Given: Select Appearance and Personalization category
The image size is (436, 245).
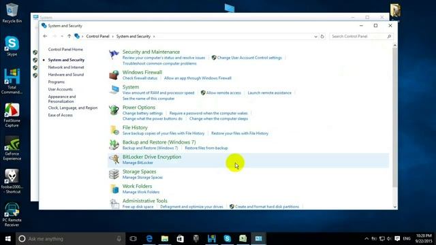Looking at the screenshot, I should [x=62, y=99].
